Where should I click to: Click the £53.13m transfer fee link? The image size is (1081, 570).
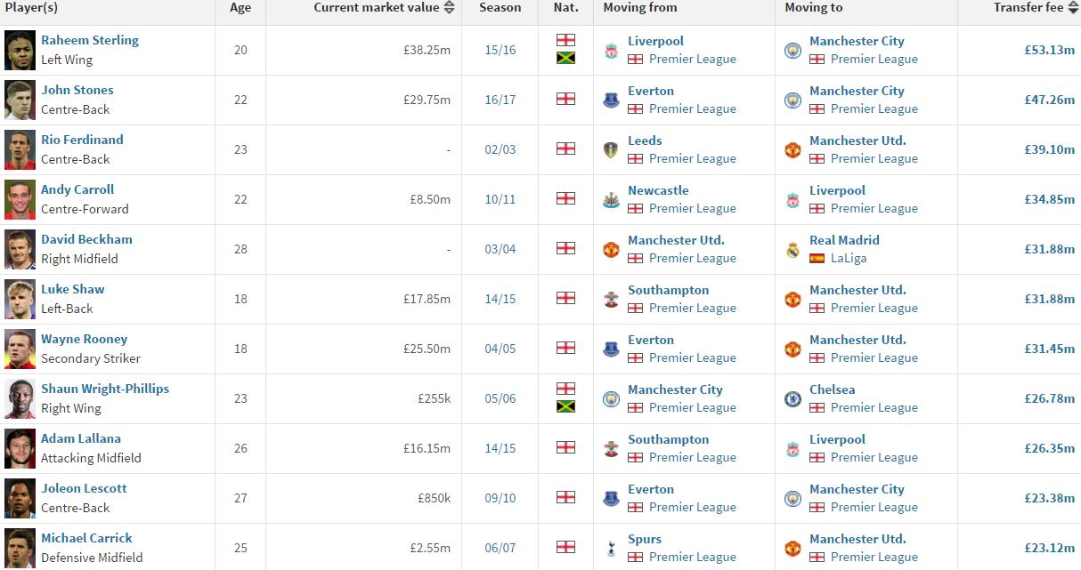click(x=1049, y=50)
